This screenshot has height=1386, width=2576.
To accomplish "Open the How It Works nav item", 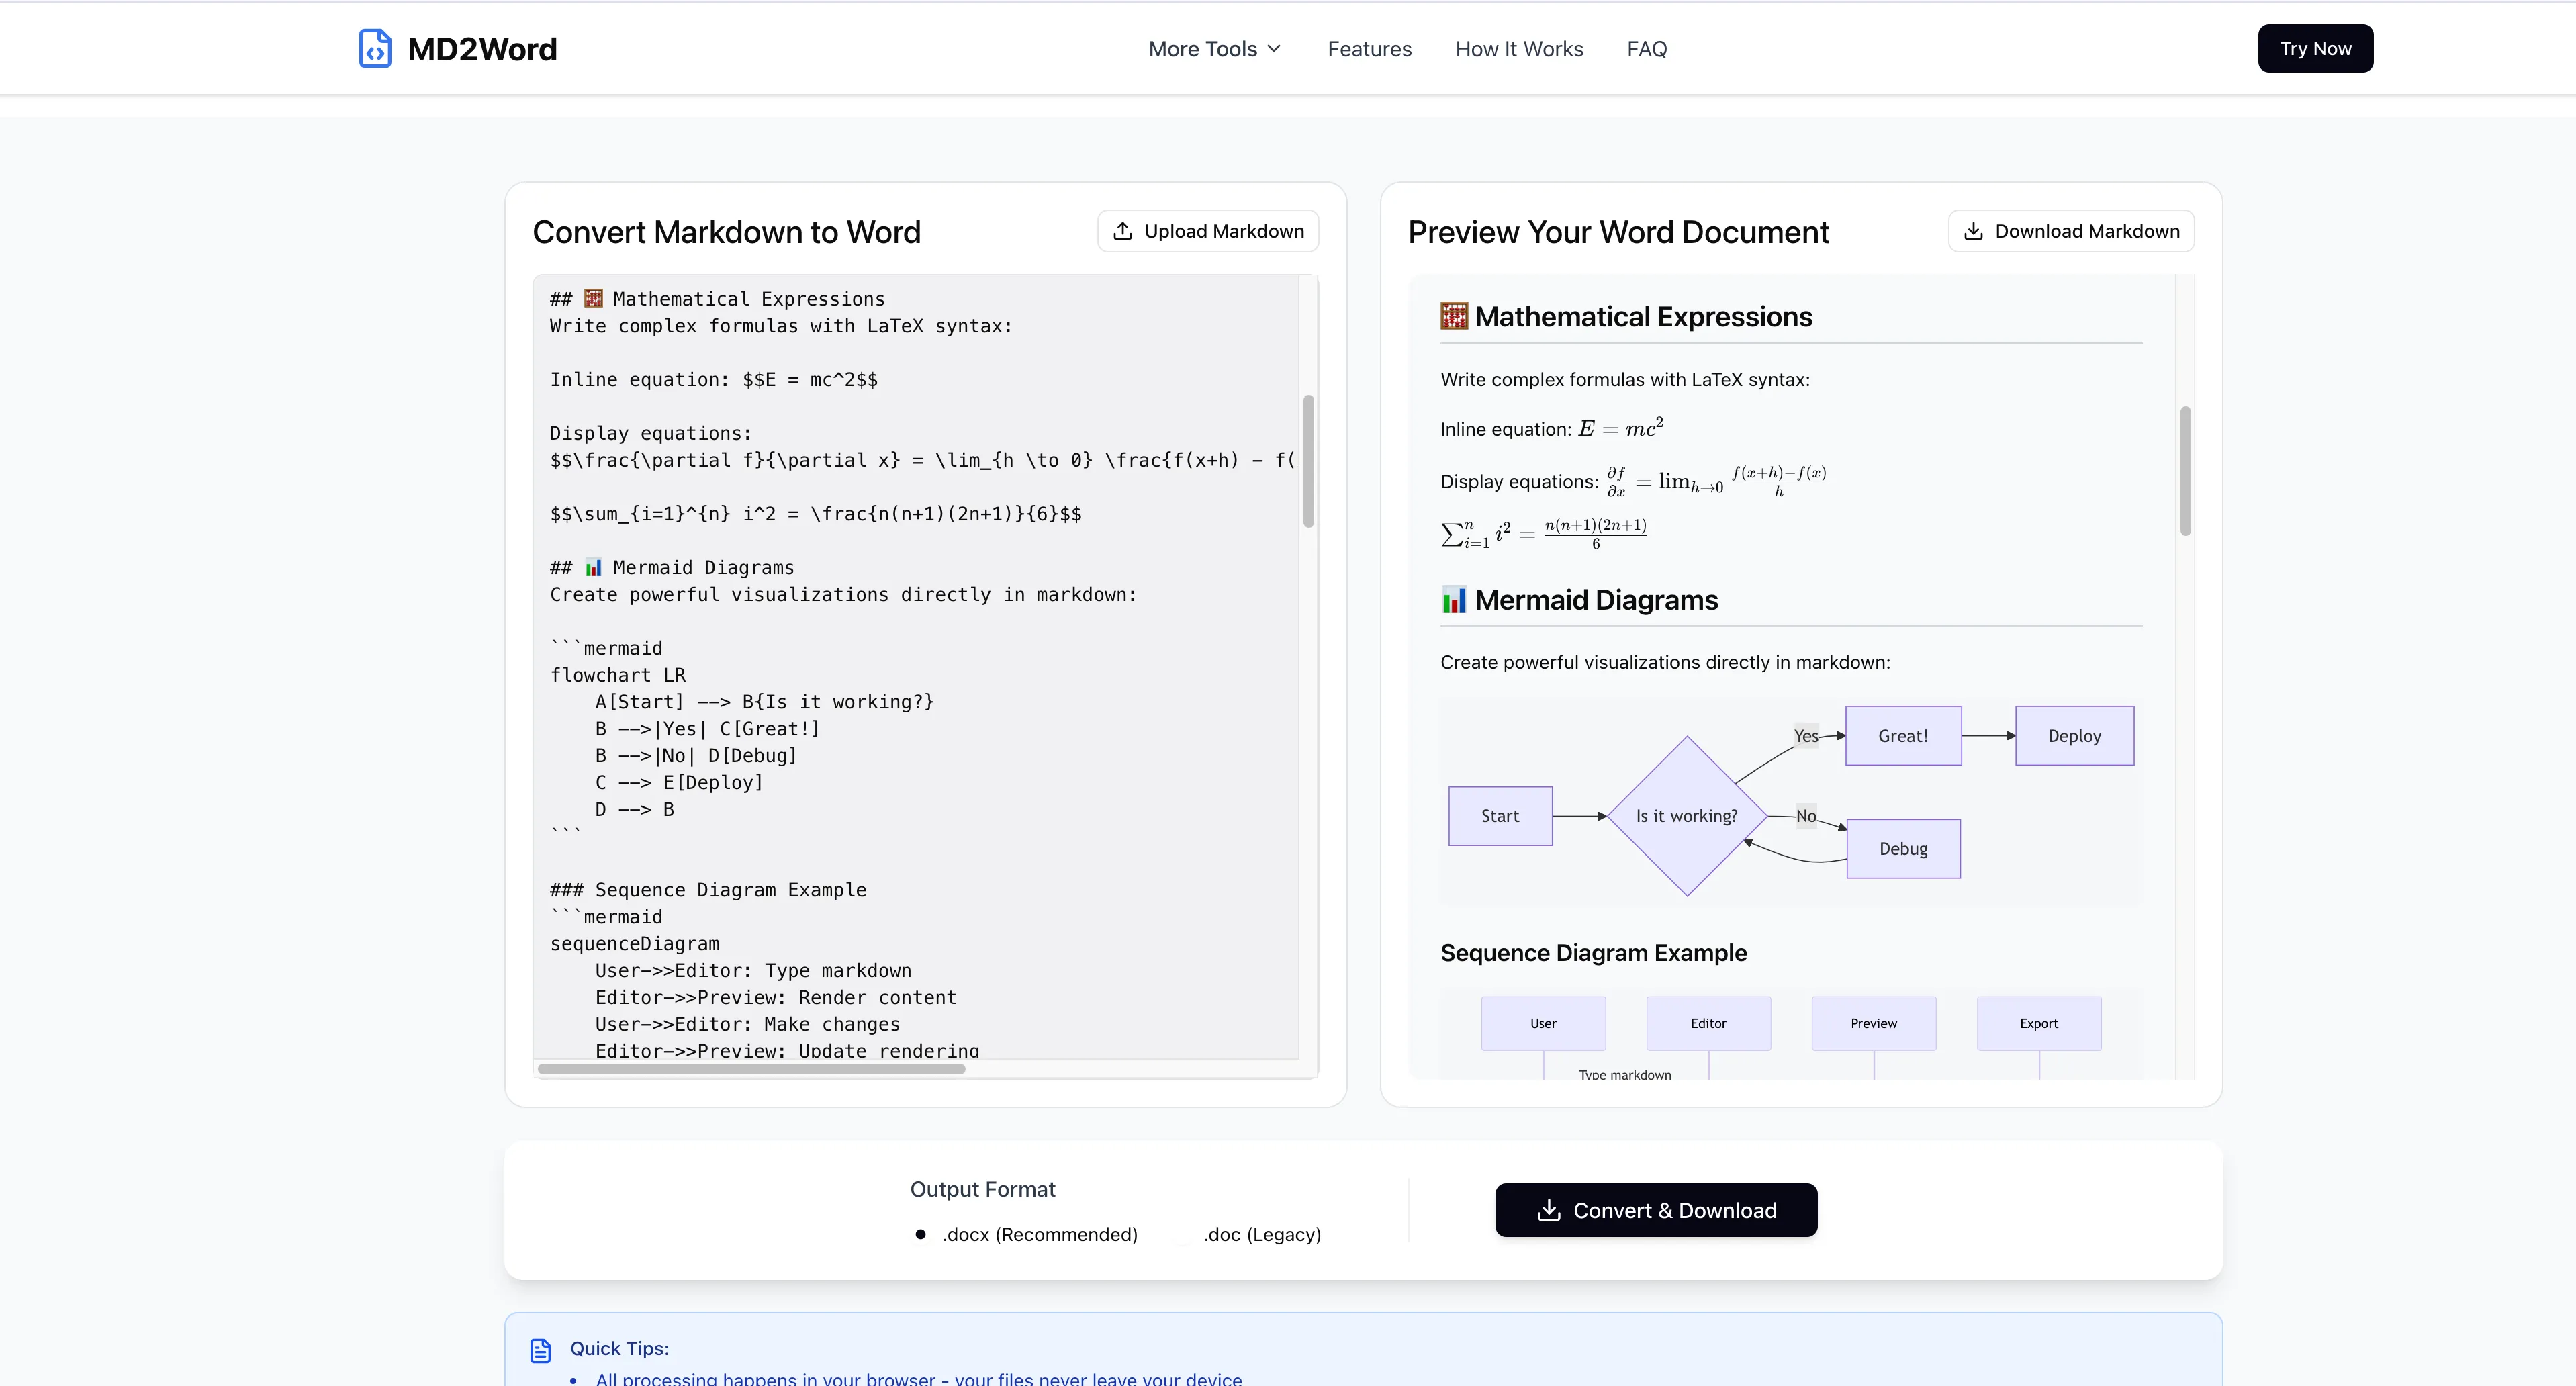I will pos(1518,49).
